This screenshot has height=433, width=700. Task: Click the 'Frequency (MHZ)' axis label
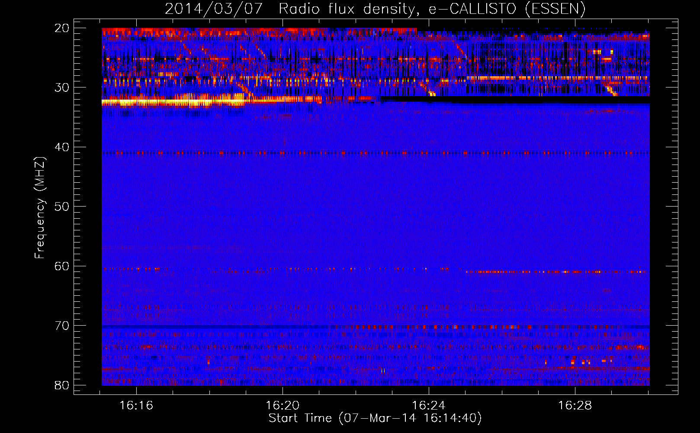coord(40,208)
